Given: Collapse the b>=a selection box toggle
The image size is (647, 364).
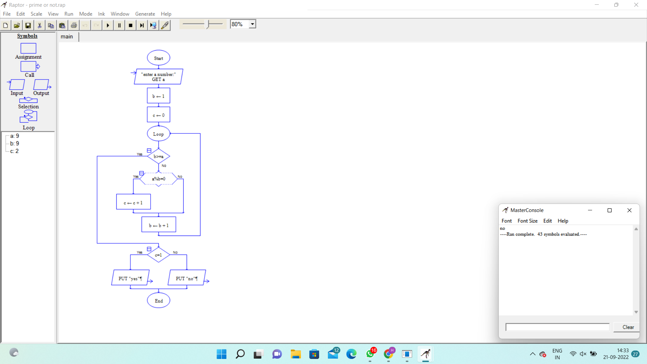Looking at the screenshot, I should [149, 151].
